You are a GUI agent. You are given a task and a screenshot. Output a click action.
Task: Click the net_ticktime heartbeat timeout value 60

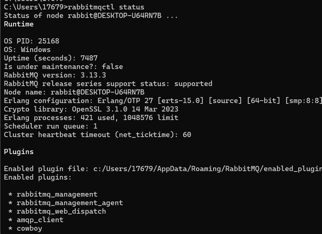(x=187, y=135)
